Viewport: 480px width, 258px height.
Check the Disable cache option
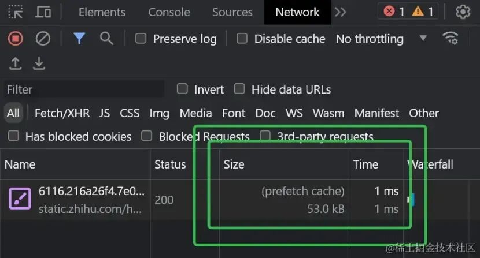click(242, 39)
